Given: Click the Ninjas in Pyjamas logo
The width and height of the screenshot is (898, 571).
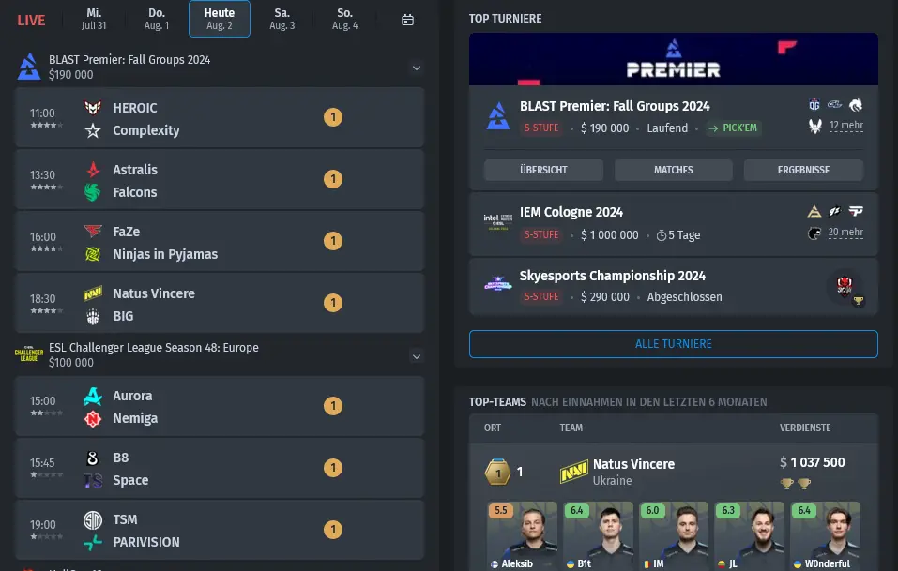Looking at the screenshot, I should pyautogui.click(x=93, y=253).
